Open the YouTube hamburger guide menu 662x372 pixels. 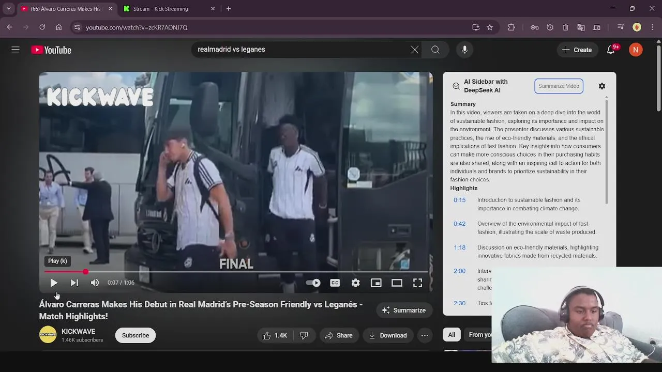16,50
